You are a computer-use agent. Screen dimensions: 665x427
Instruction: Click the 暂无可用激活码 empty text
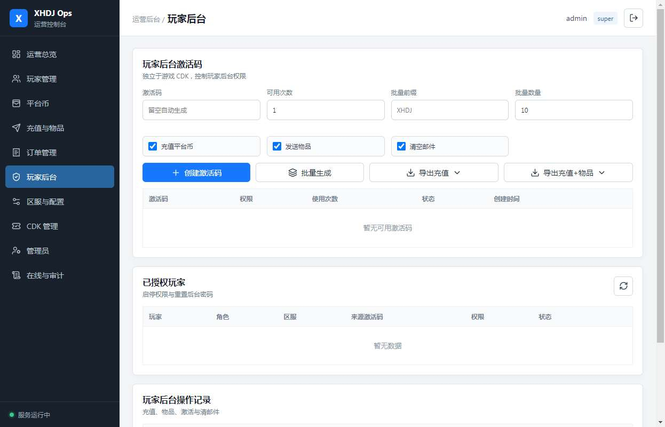tap(387, 228)
